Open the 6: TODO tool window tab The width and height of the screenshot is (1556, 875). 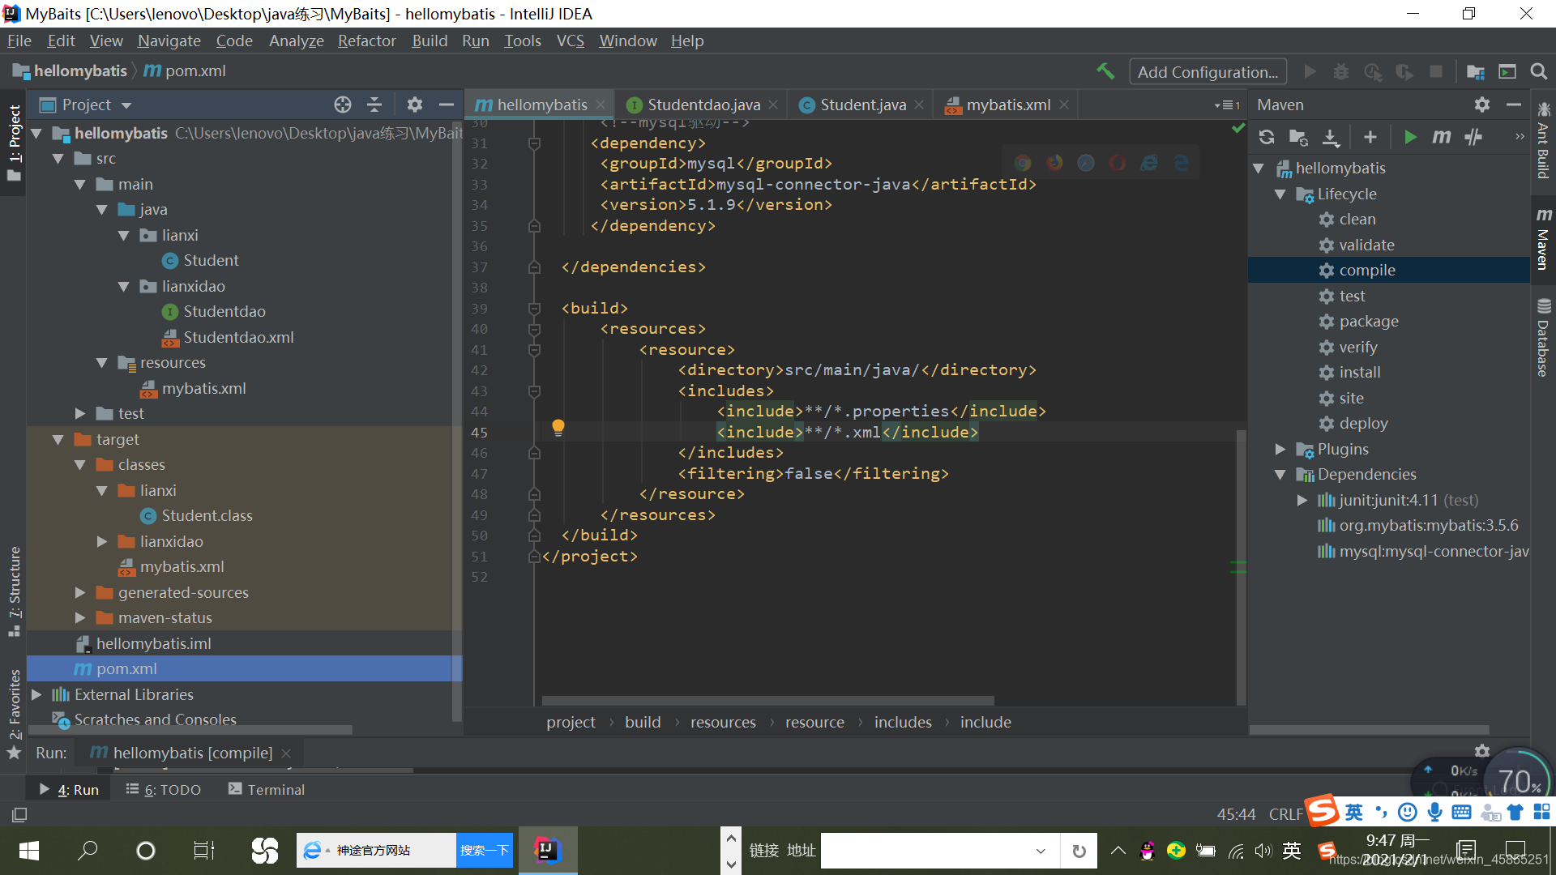(x=164, y=790)
